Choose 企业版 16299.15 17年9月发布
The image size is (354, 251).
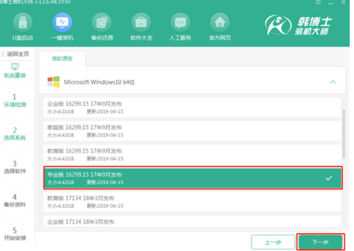(x=192, y=108)
